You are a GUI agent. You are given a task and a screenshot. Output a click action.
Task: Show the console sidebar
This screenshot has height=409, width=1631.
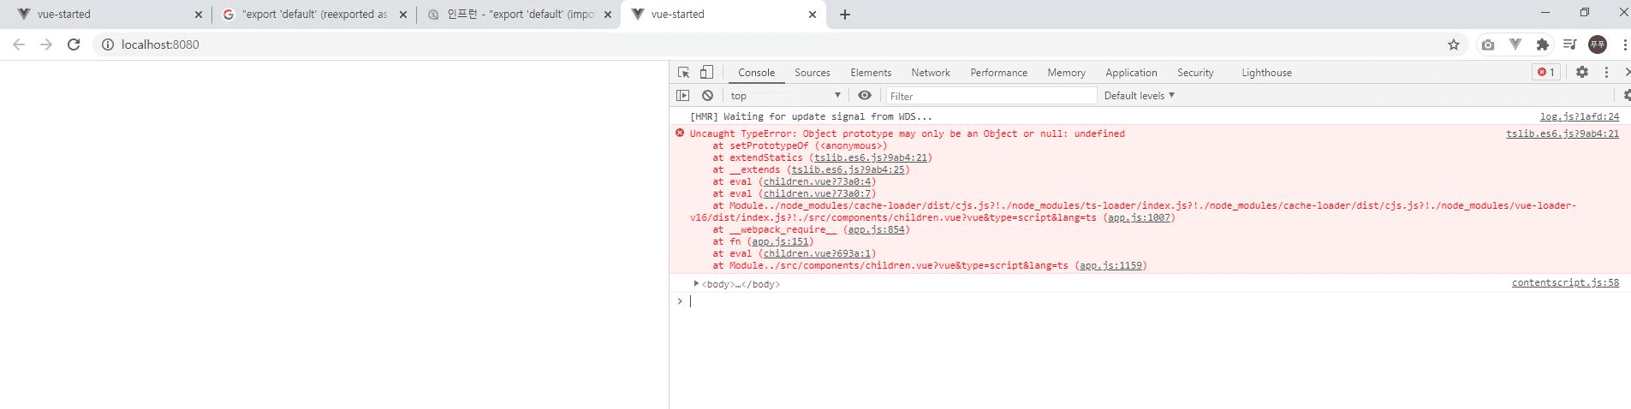pos(682,96)
